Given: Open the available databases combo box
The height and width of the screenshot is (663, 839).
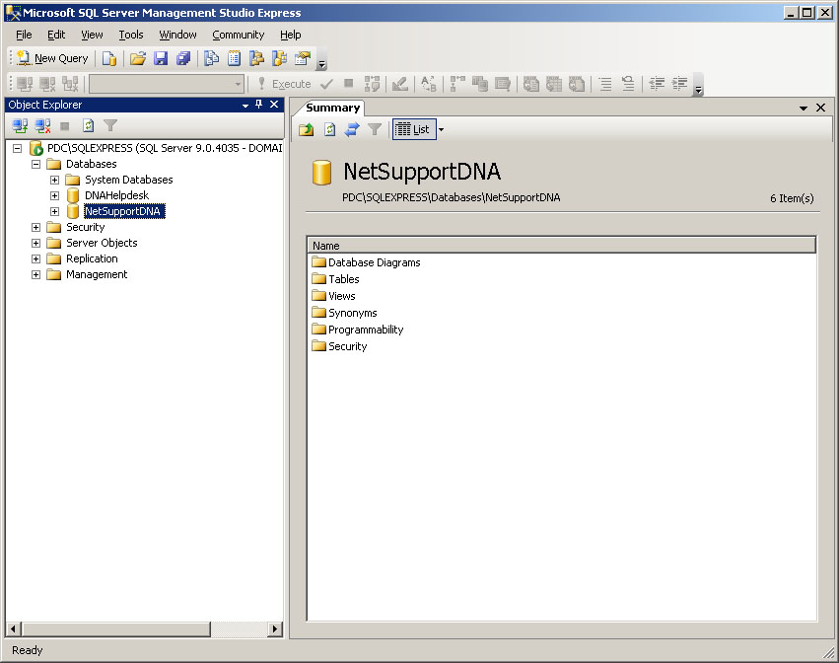Looking at the screenshot, I should (167, 84).
